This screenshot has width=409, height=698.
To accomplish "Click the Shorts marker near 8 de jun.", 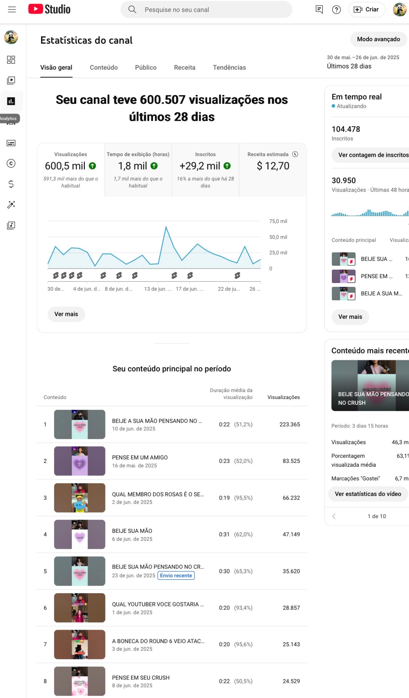I will click(119, 275).
